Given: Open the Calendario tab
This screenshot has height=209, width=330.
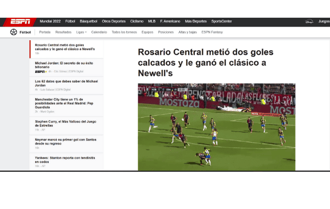Looking at the screenshot, I should [99, 32].
